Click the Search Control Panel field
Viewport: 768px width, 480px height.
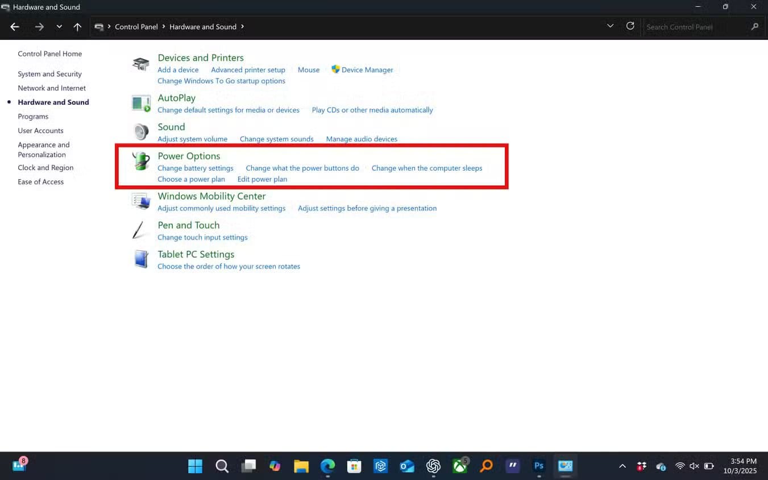(x=696, y=27)
